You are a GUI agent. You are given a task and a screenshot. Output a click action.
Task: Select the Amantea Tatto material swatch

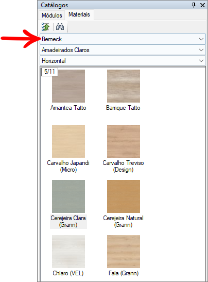tap(68, 86)
